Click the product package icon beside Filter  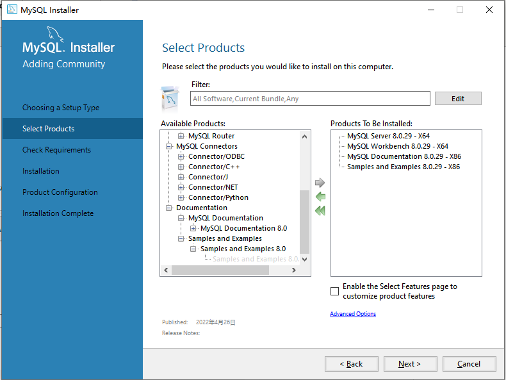click(x=170, y=99)
